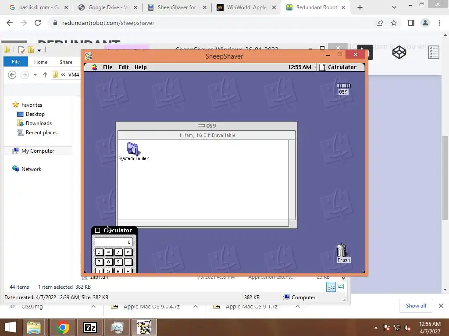Click the address bar URL
The width and height of the screenshot is (449, 336).
[108, 23]
